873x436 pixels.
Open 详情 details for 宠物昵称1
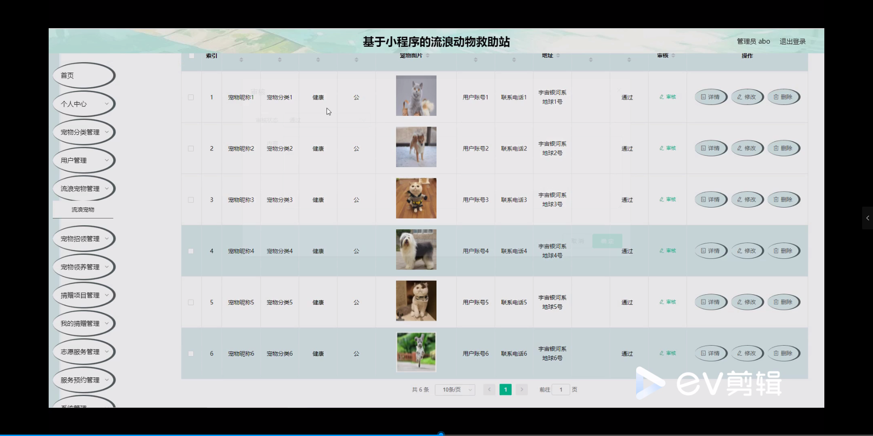710,97
